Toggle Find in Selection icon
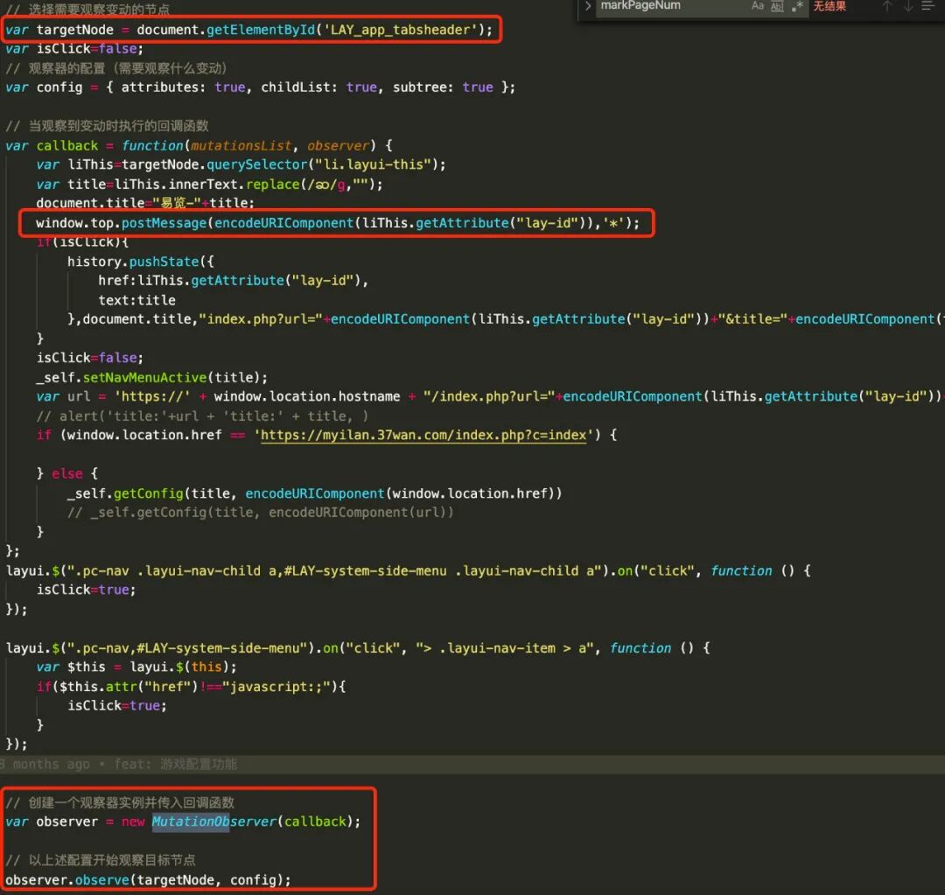Image resolution: width=945 pixels, height=895 pixels. (x=927, y=7)
